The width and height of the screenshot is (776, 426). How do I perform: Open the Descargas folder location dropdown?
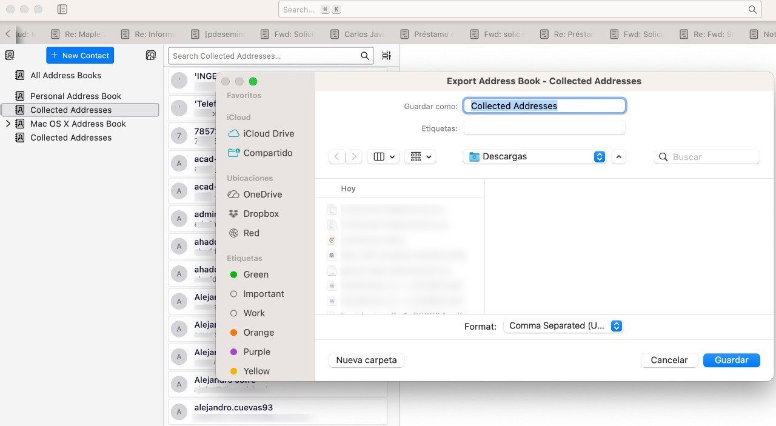[536, 156]
